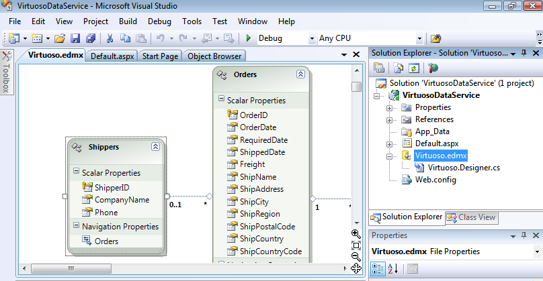Image resolution: width=543 pixels, height=281 pixels.
Task: Switch to the Start Page tab
Action: [x=160, y=56]
